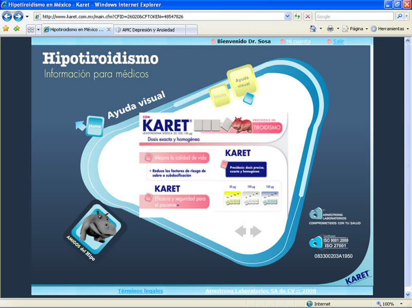The height and width of the screenshot is (308, 412).
Task: Click the 150 µg Karet box image
Action: pos(270,198)
